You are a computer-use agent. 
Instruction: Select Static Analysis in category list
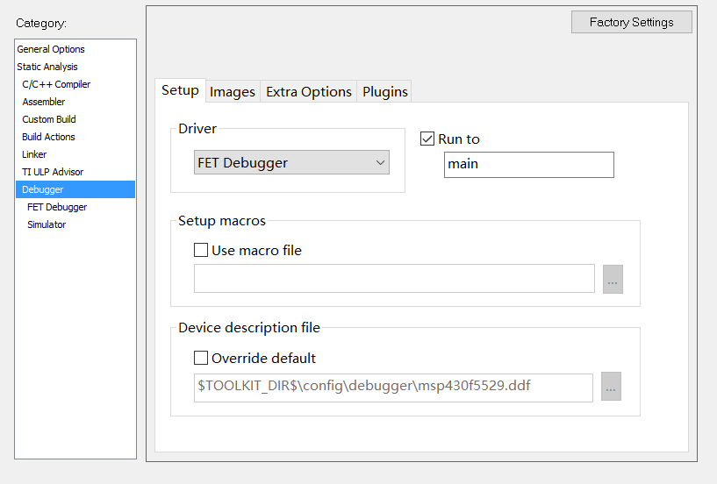(47, 67)
